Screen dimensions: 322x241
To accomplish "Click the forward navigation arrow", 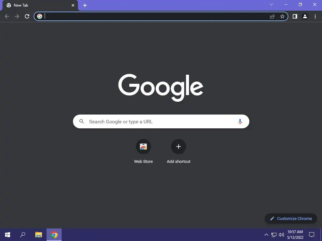I will pyautogui.click(x=17, y=16).
